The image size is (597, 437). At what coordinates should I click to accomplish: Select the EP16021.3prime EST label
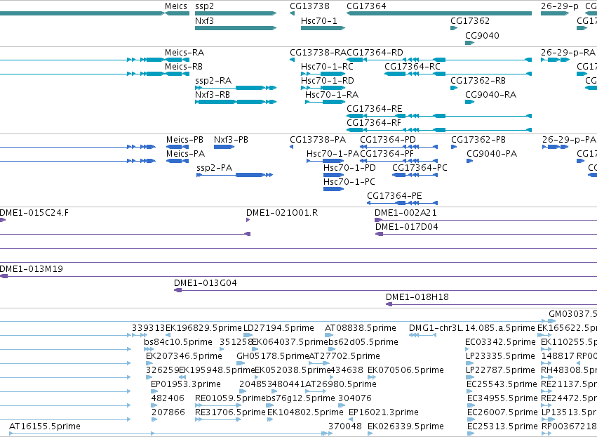pyautogui.click(x=384, y=412)
